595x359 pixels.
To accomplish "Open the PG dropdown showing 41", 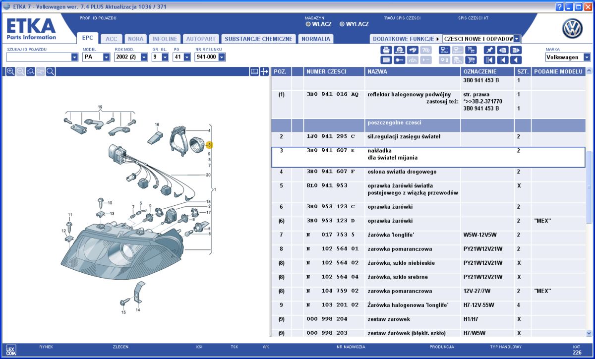I will [187, 57].
